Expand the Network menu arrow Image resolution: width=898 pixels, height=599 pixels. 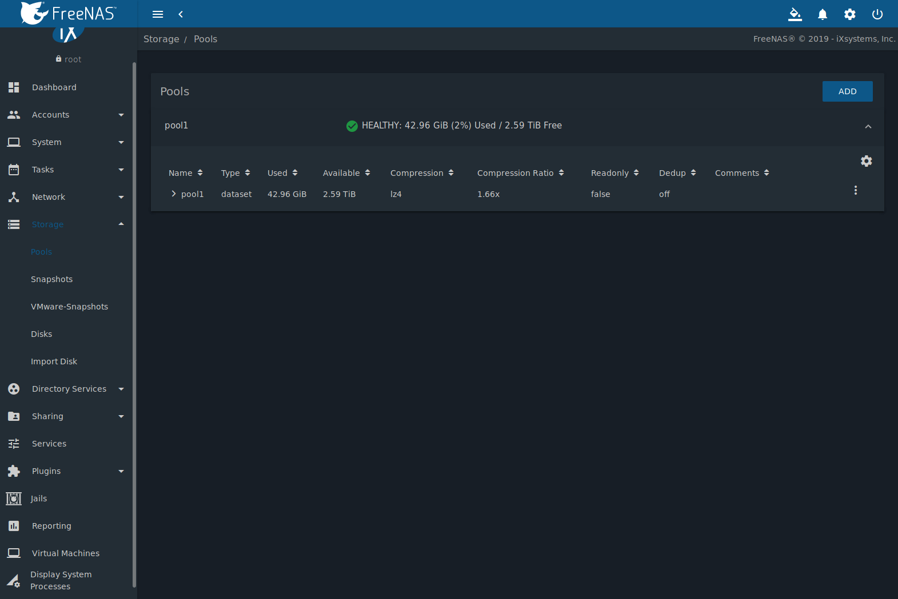(121, 197)
